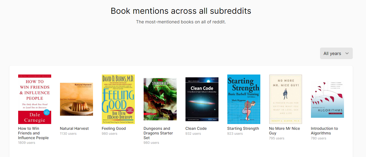
Task: Open the Clean Code book cover
Action: coord(202,99)
